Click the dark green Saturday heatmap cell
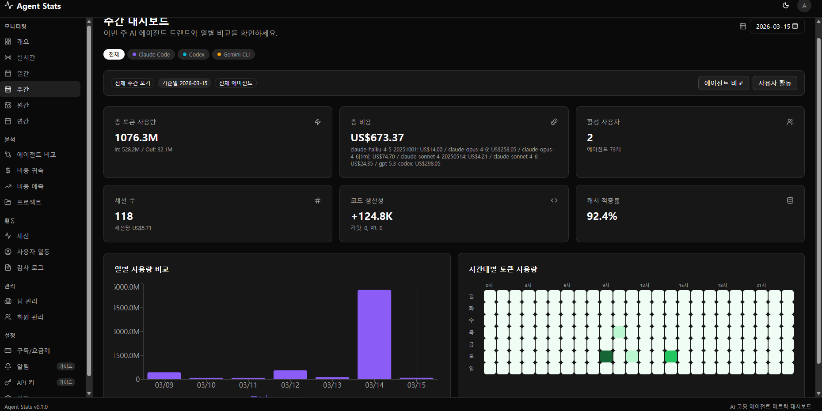The width and height of the screenshot is (822, 411). coord(606,356)
